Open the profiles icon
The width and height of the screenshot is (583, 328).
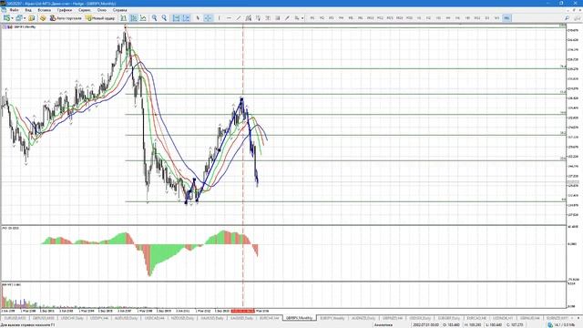click(x=18, y=18)
